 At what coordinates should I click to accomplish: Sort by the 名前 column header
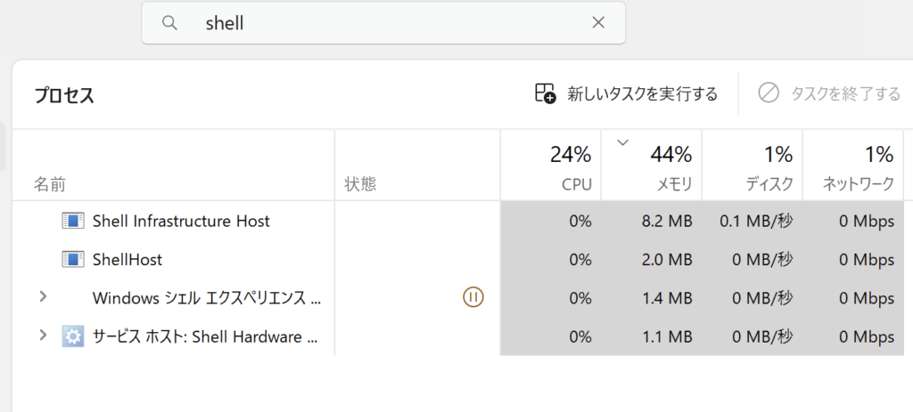(x=50, y=184)
